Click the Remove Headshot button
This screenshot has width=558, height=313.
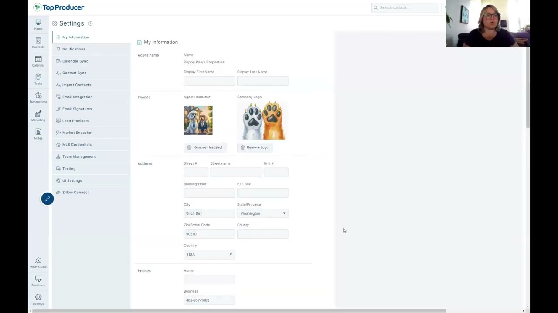(205, 147)
